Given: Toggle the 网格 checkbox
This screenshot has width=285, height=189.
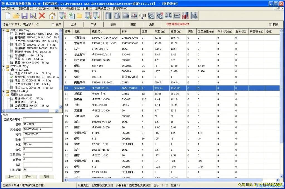Looking at the screenshot, I should pyautogui.click(x=270, y=24).
